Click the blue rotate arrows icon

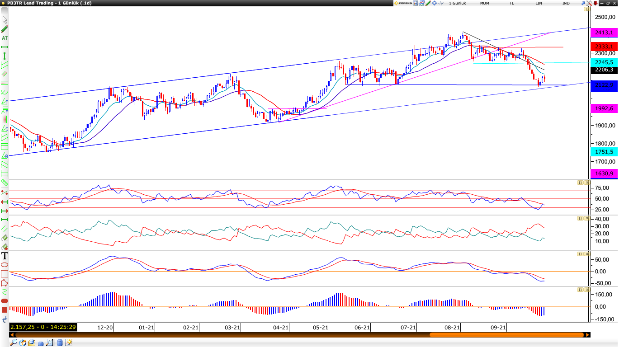point(5,319)
